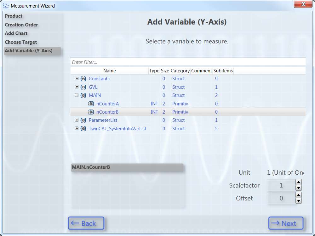Click the Primitiv category cell of nCounterB
The height and width of the screenshot is (236, 315).
[180, 112]
